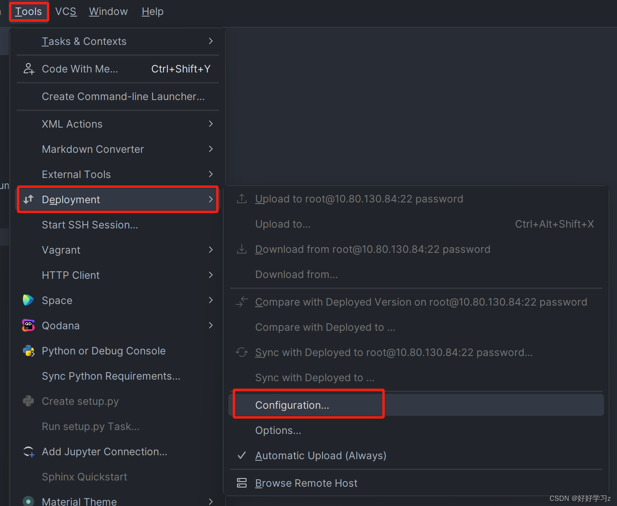Viewport: 617px width, 506px height.
Task: Expand the XML Actions submenu arrow
Action: 211,124
